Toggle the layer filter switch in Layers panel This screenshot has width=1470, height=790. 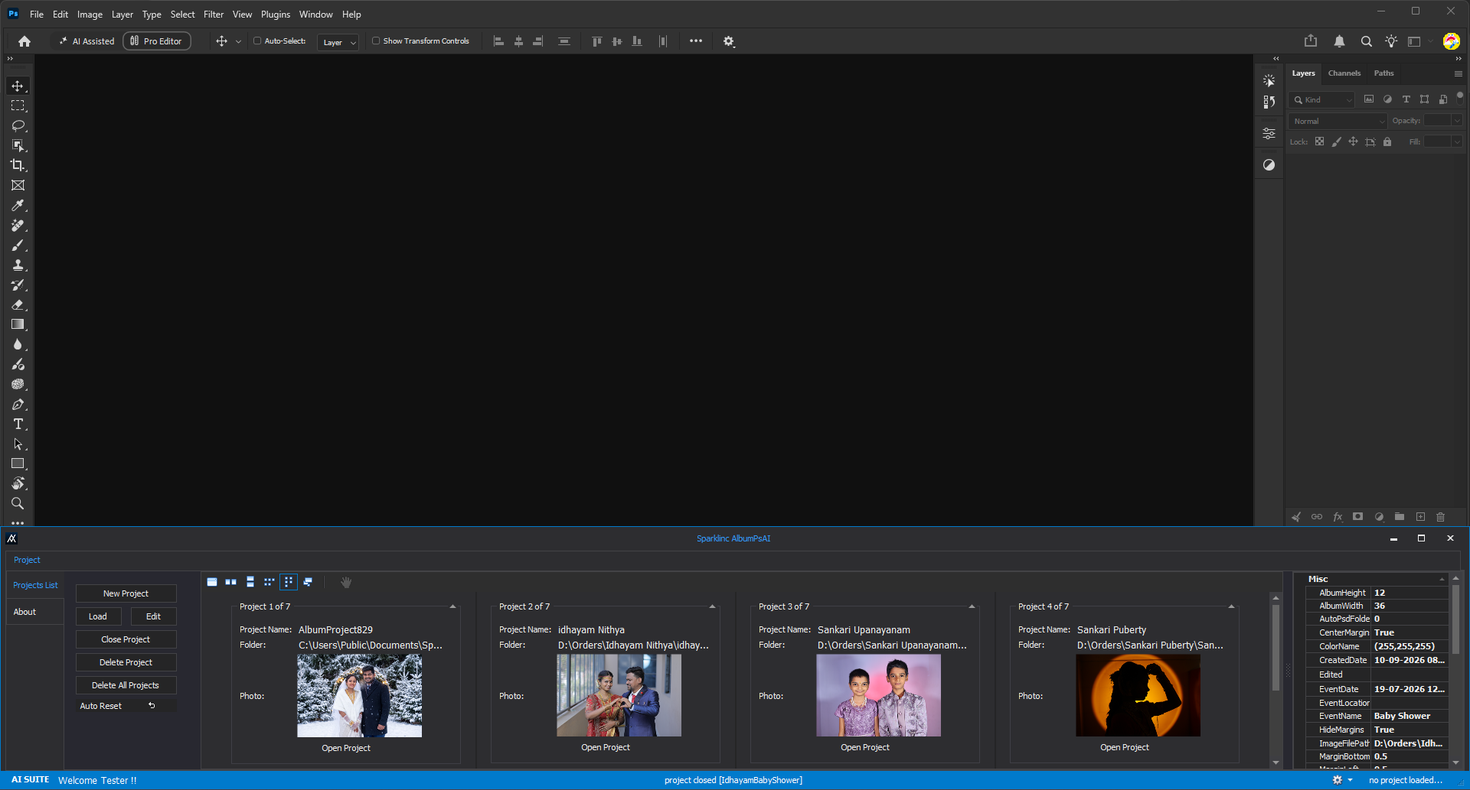click(1460, 96)
